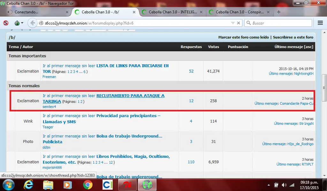Screen dimensions: 327x191
Task: Launch Google Chrome from taskbar
Action: coord(87,185)
